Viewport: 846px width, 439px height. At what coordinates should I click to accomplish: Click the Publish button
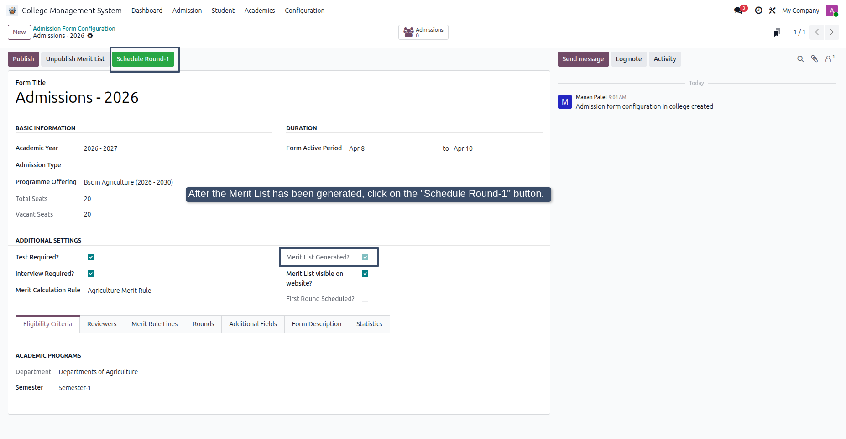[x=23, y=59]
